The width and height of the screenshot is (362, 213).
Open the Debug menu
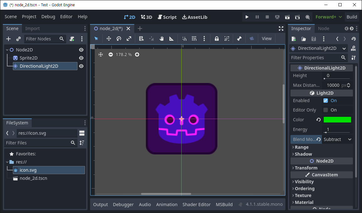point(48,17)
